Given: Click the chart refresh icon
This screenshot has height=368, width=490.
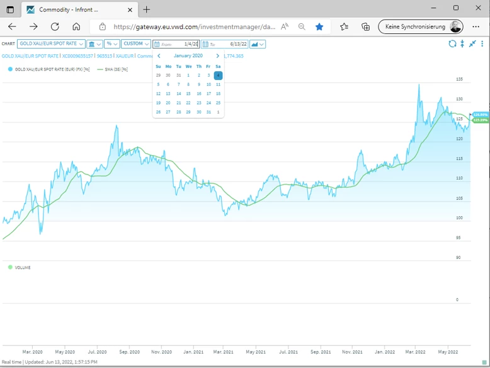Looking at the screenshot, I should pyautogui.click(x=452, y=43).
